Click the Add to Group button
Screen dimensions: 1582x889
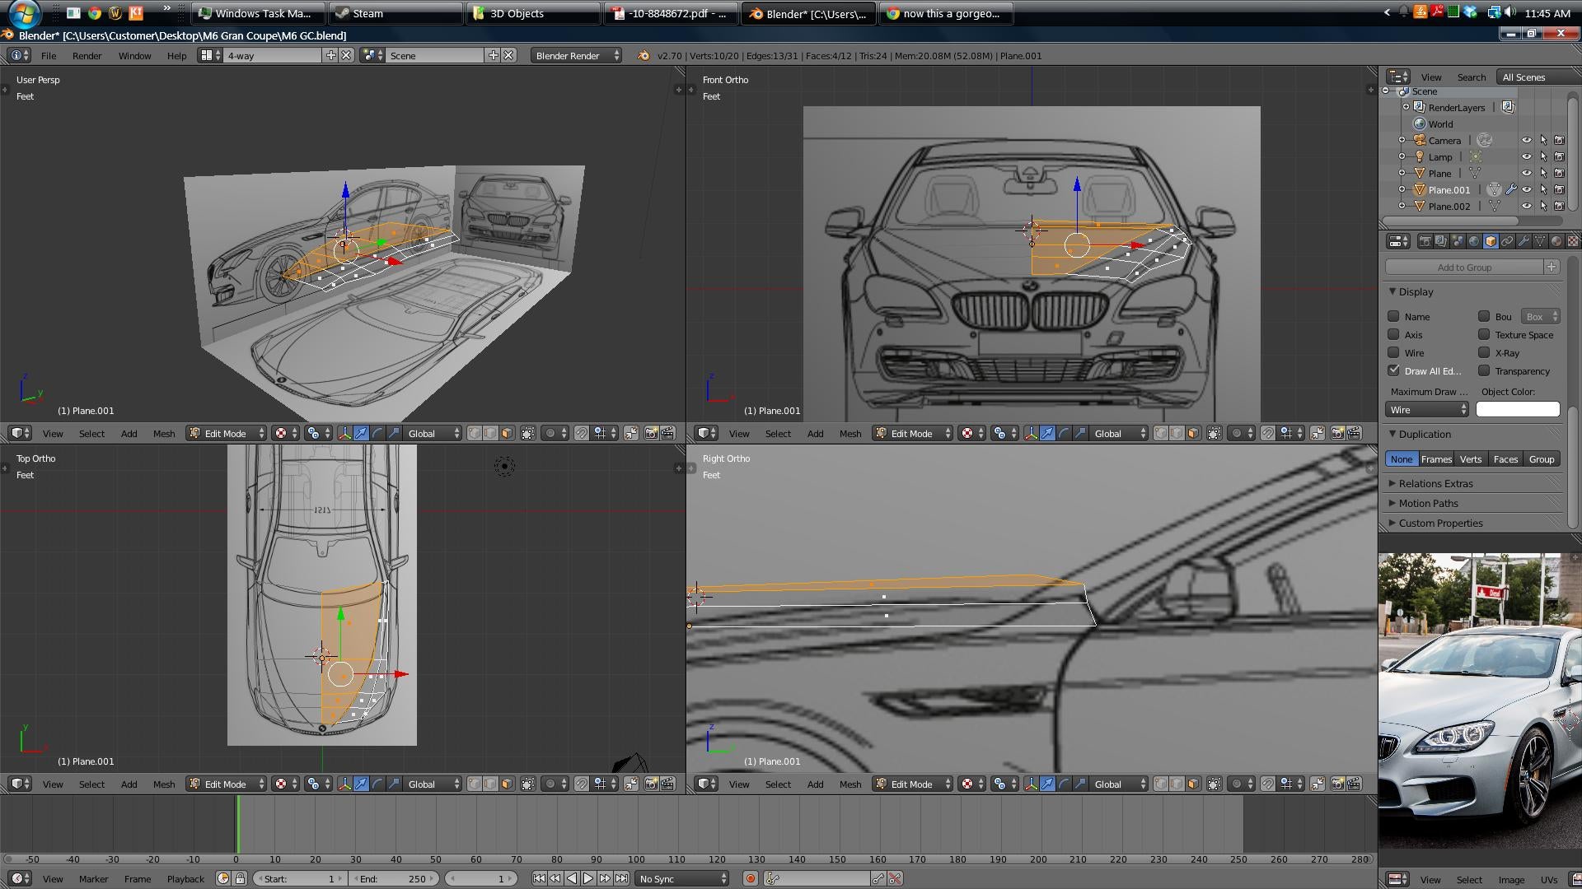pos(1464,267)
